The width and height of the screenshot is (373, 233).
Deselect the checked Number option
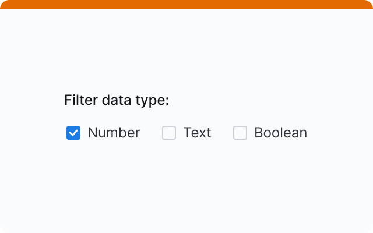(73, 133)
